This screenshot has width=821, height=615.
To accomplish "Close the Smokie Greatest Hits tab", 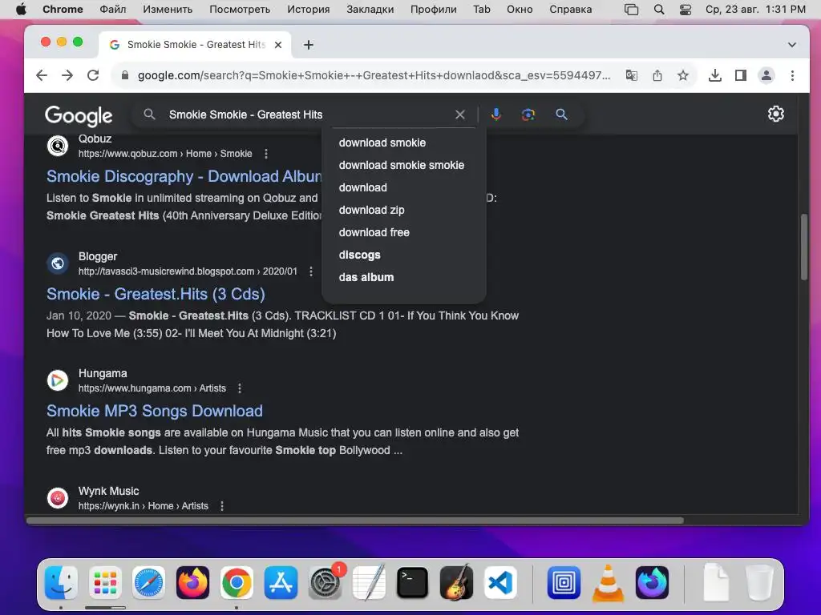I will (278, 45).
